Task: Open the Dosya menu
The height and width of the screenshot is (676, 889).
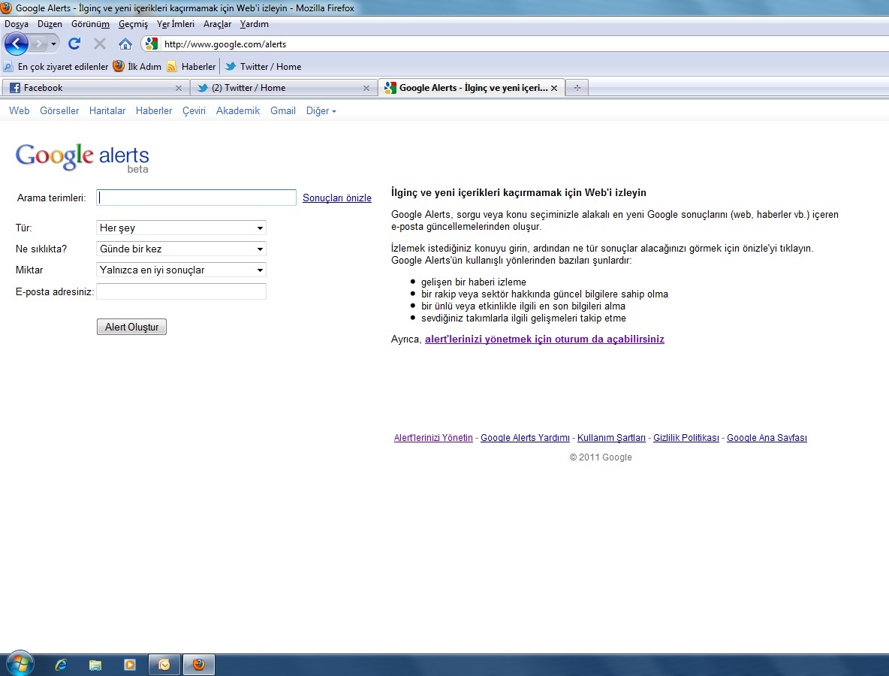Action: 17,24
